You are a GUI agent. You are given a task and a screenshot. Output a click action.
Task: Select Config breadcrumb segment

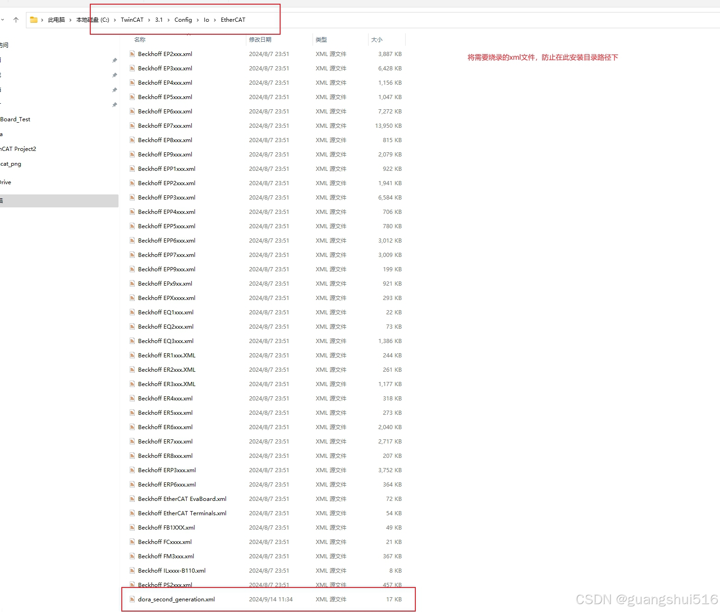[183, 20]
